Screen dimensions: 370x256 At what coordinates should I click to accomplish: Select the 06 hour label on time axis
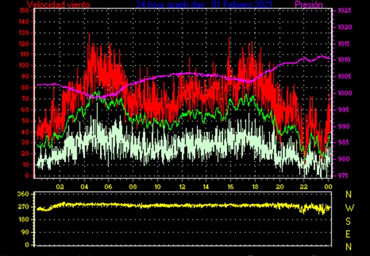click(109, 187)
